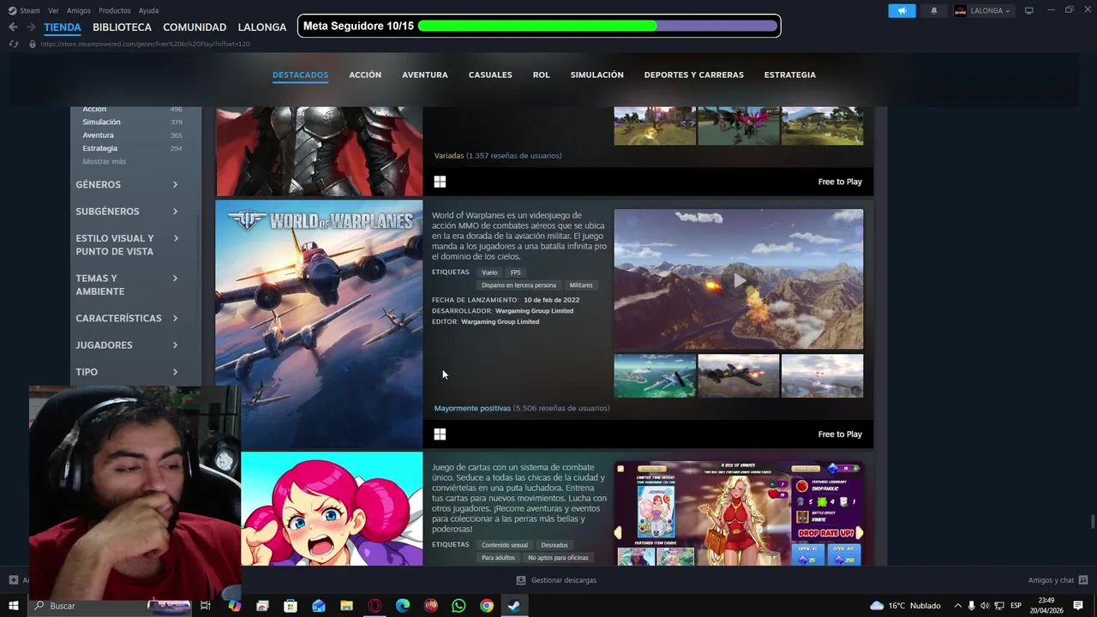Open the Amigos menu
The image size is (1097, 617).
point(79,10)
